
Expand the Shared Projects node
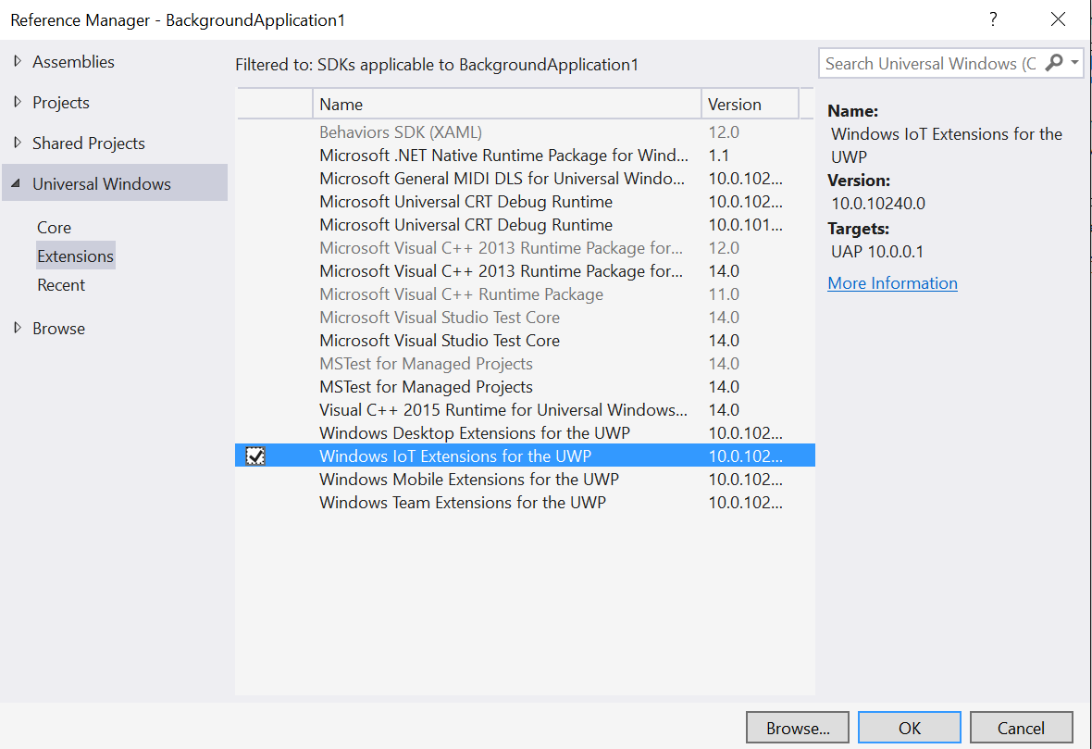[18, 143]
